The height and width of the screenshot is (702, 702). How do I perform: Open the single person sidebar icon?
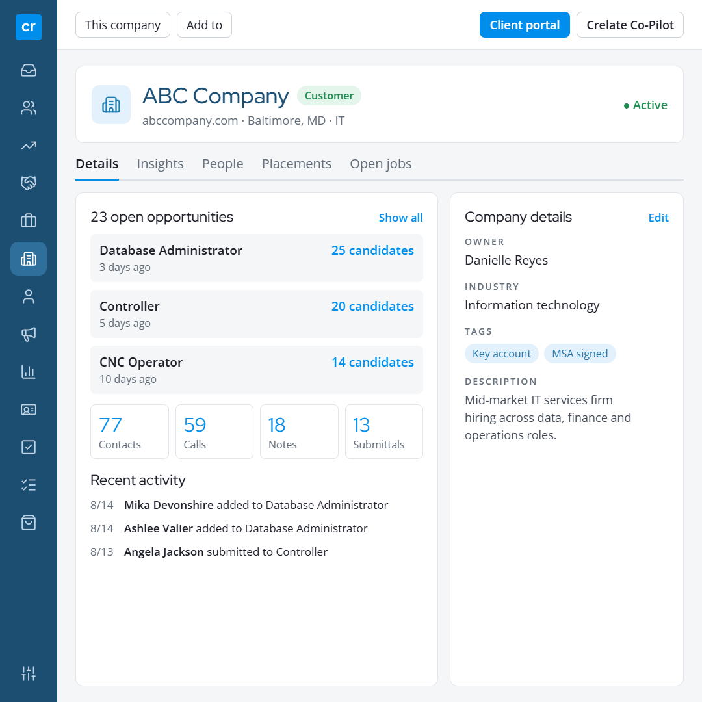click(x=28, y=296)
